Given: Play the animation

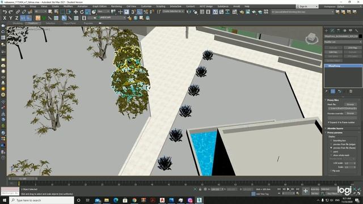Looking at the screenshot, I should [288, 189].
